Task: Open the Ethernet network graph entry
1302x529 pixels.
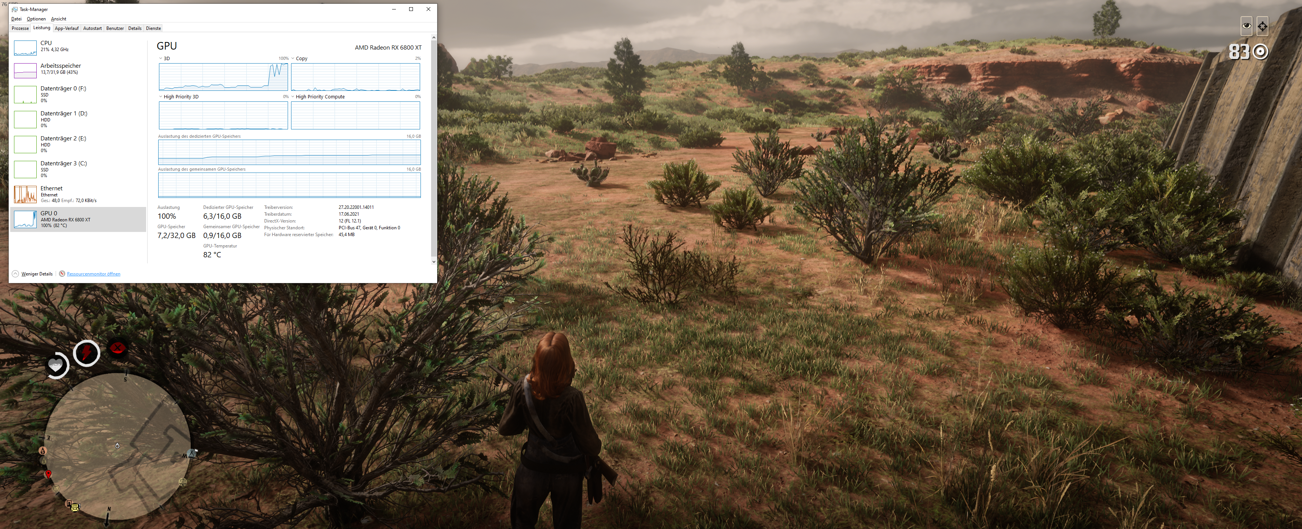Action: point(25,194)
